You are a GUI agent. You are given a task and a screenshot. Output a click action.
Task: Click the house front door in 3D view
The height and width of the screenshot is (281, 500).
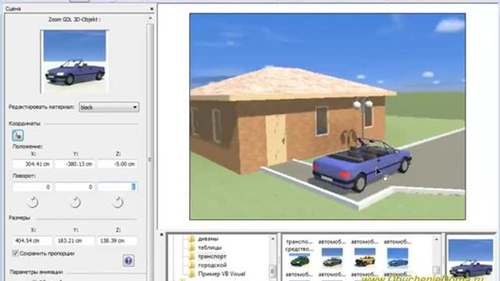tap(276, 140)
